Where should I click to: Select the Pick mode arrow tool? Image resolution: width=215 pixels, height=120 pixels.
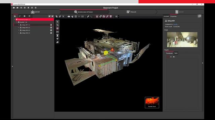pos(57,22)
